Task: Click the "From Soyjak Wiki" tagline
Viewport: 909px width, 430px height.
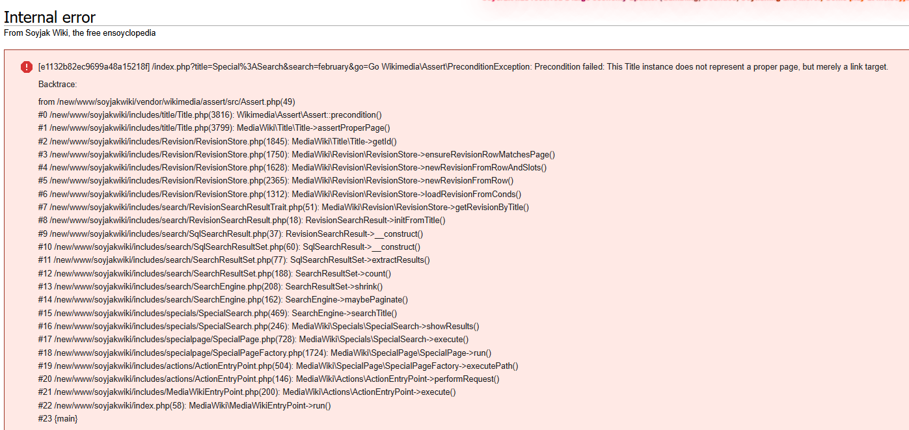Action: pos(79,33)
